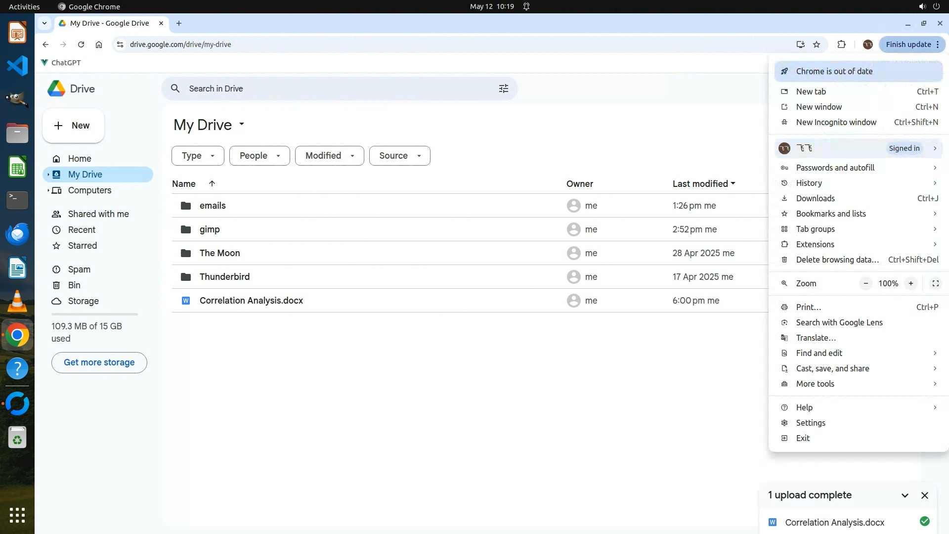Open the Type filter dropdown
The height and width of the screenshot is (534, 949).
tap(198, 156)
